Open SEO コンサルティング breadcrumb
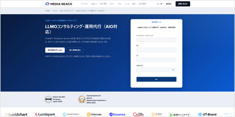The width and height of the screenshot is (235, 117). tap(66, 11)
